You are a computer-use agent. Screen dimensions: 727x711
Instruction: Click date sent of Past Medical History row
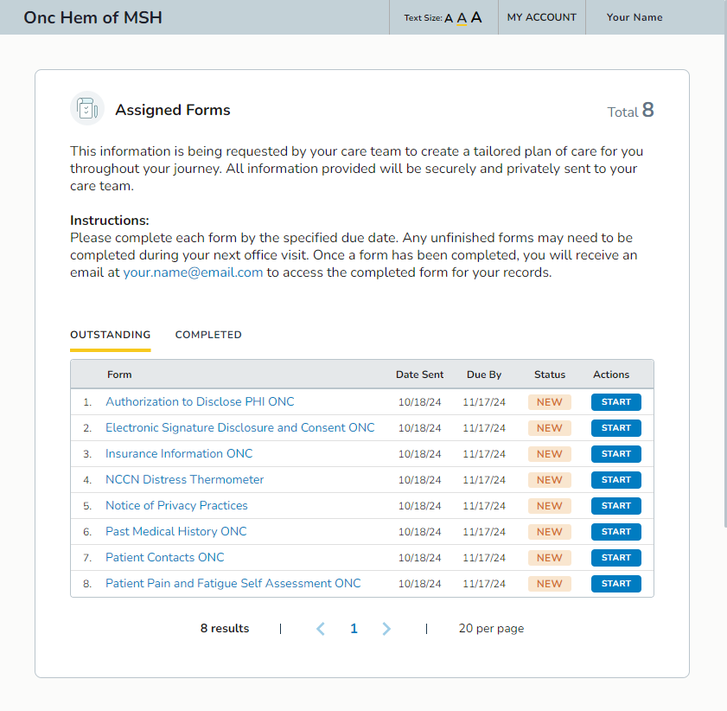[x=419, y=532]
